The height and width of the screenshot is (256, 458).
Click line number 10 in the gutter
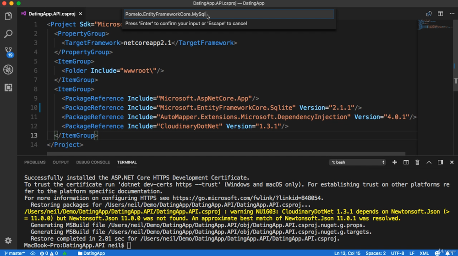(34, 108)
